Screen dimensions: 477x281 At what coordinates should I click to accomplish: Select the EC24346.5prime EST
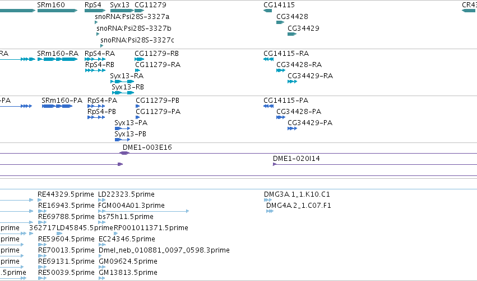coord(102,245)
